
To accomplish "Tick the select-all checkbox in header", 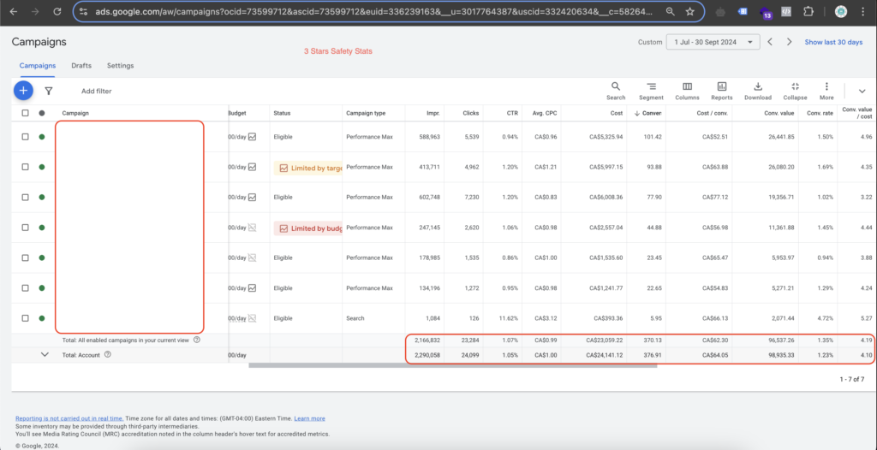I will (x=25, y=113).
